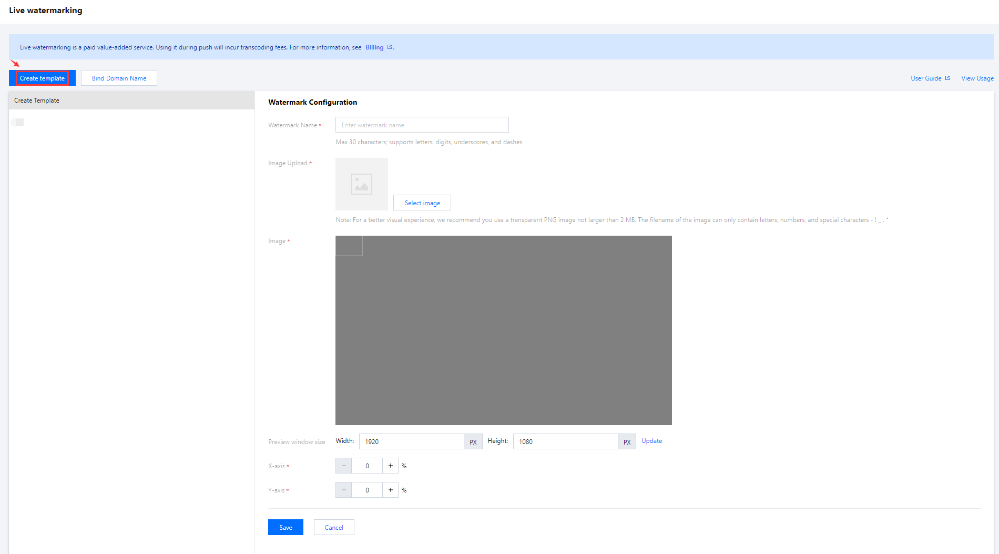Image resolution: width=999 pixels, height=554 pixels.
Task: Click the image placeholder thumbnail under Image Upload
Action: click(x=362, y=184)
